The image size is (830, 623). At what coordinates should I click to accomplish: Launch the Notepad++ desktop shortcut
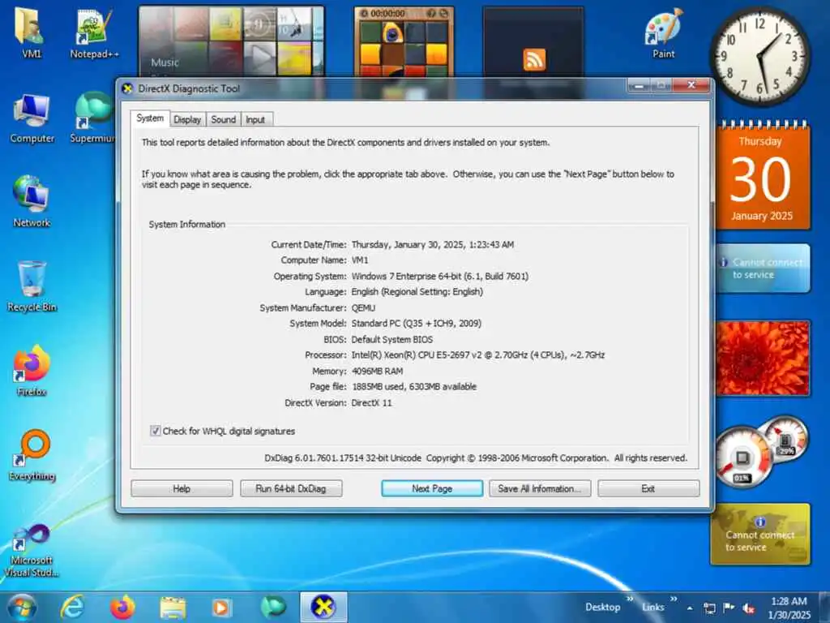point(94,32)
